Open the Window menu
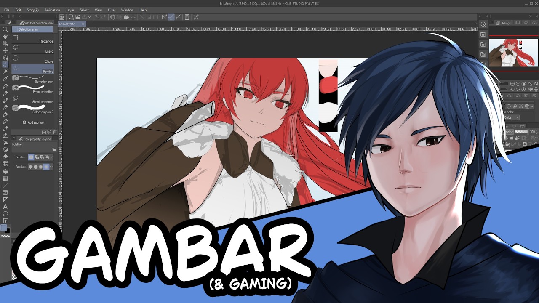539x303 pixels. [x=127, y=10]
